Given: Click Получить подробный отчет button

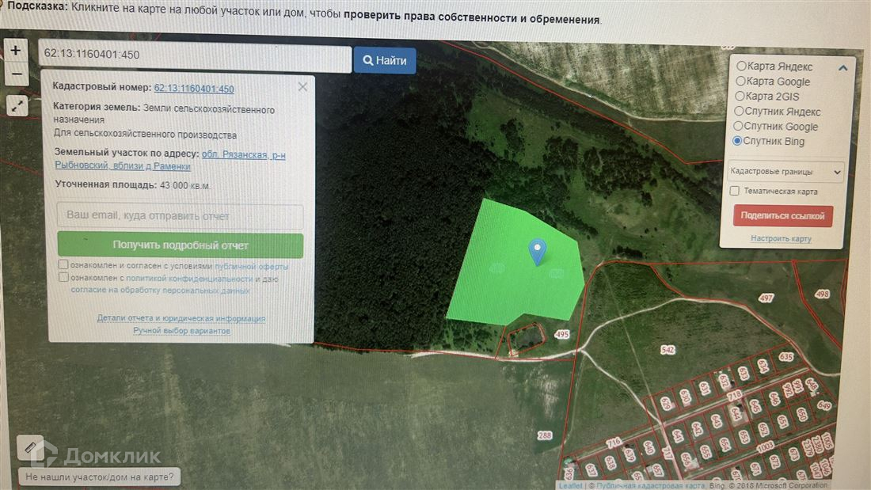Looking at the screenshot, I should 181,245.
